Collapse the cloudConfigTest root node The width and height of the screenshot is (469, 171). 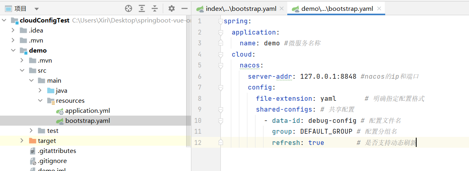[x=4, y=20]
